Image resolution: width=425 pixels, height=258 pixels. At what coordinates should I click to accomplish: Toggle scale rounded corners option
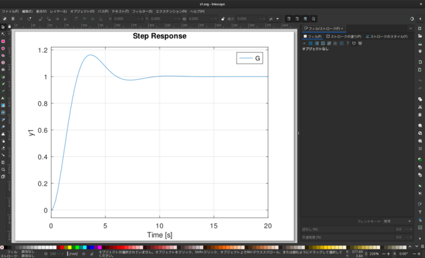297,19
